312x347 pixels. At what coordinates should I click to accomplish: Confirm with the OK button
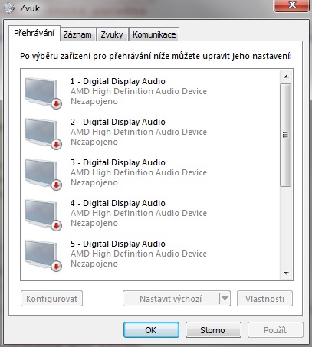click(x=151, y=330)
